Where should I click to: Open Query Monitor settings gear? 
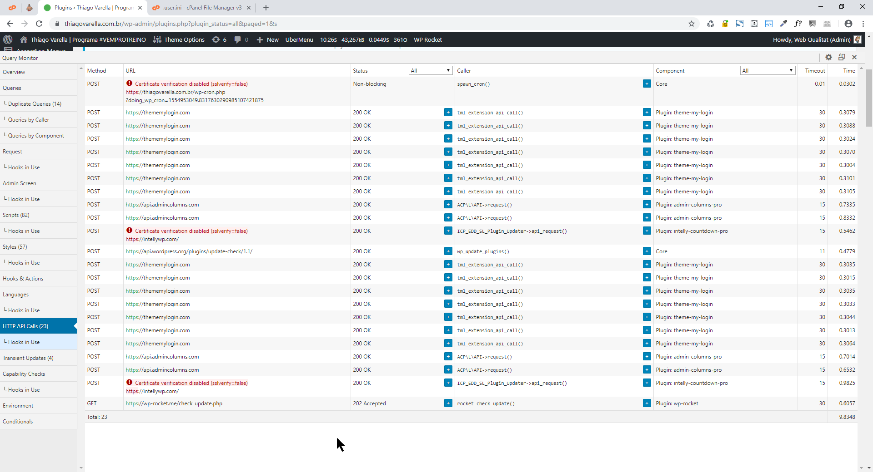(x=828, y=57)
